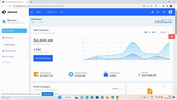Open File Explorer from taskbar
The image size is (177, 100).
tap(107, 97)
